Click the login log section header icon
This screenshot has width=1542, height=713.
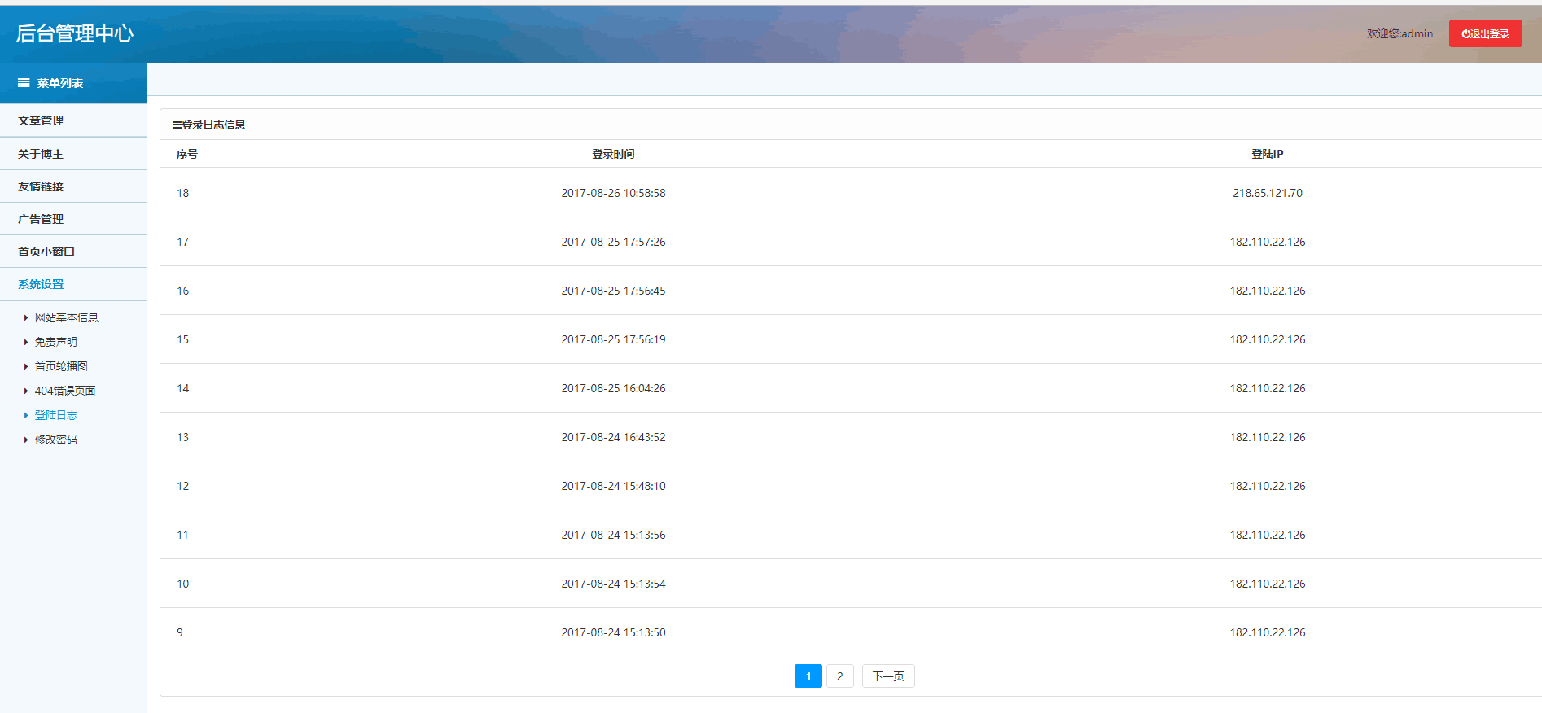click(x=177, y=125)
